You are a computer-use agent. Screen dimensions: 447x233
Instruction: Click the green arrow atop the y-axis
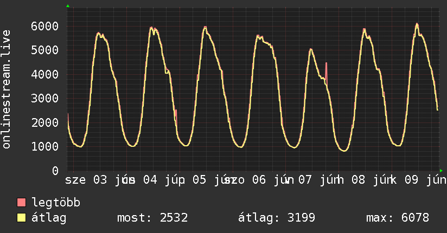(x=68, y=6)
